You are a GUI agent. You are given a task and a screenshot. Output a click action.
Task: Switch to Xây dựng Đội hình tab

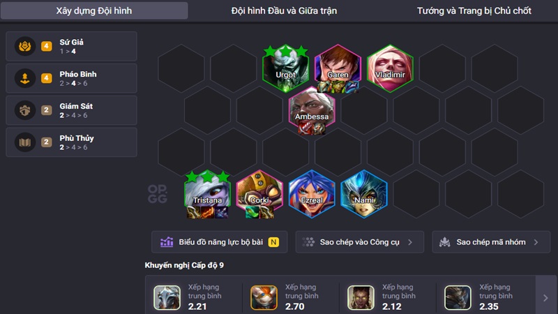tap(94, 10)
